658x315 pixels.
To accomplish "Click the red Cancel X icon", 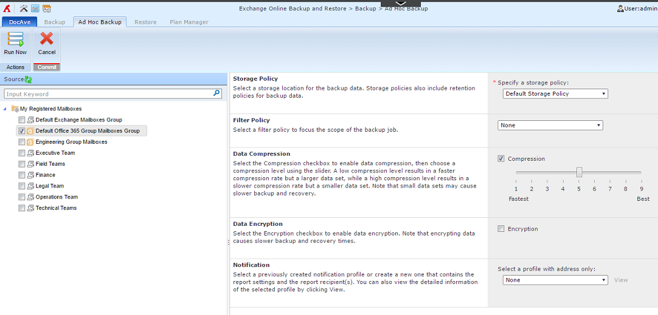I will 47,38.
